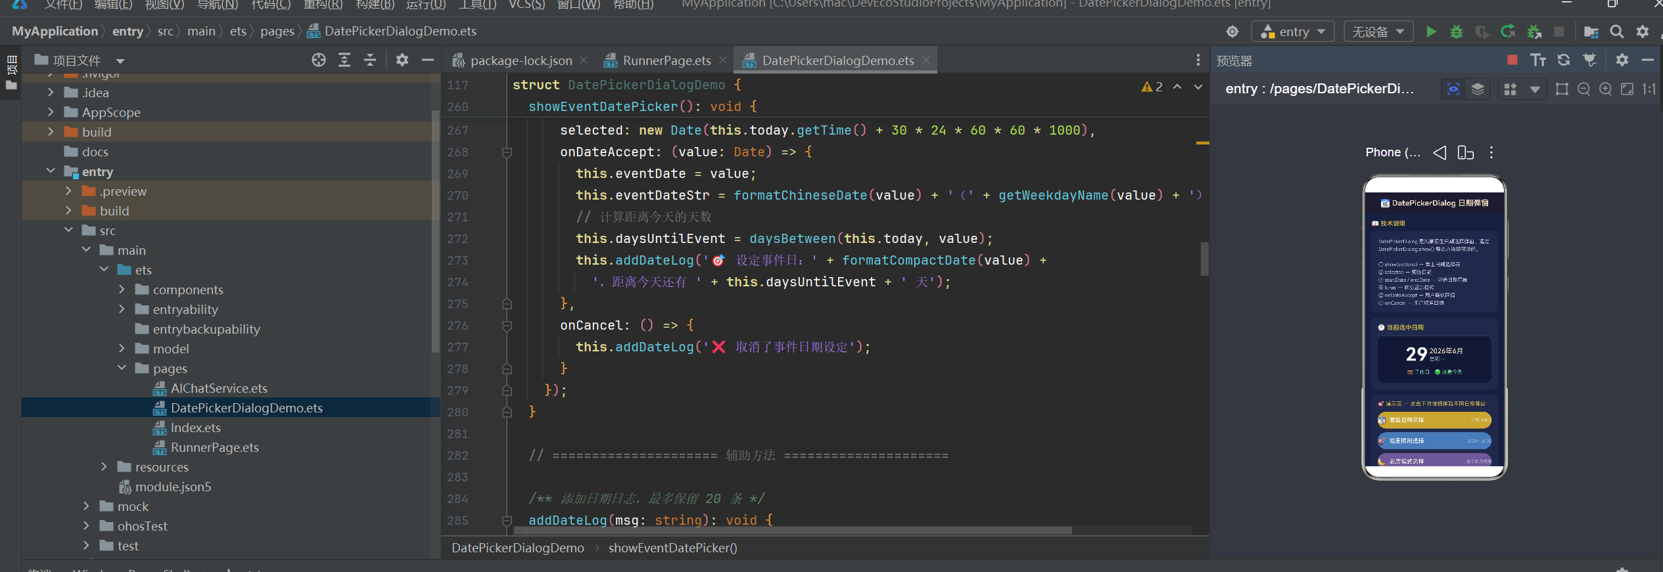
Task: Tap the yellow basic date picker button in preview
Action: point(1434,420)
